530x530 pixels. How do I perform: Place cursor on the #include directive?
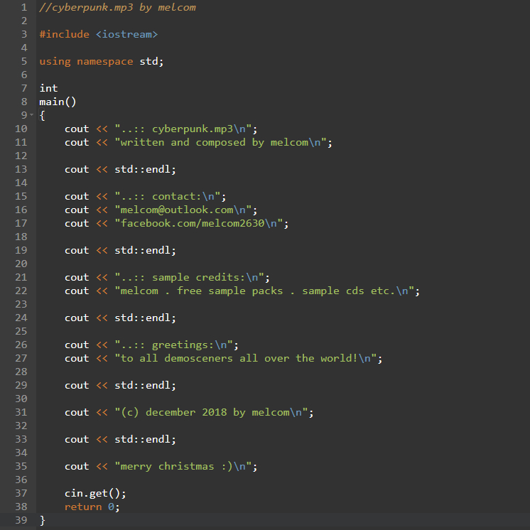pos(64,34)
